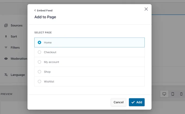Choose the My account radio option

click(39, 62)
